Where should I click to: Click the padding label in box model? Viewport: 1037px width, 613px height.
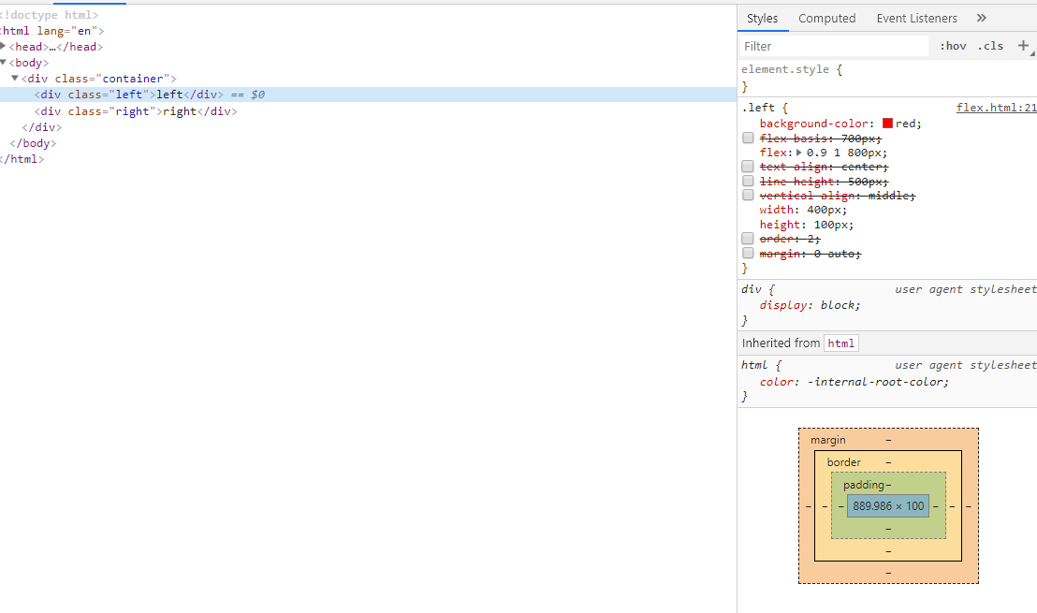[x=864, y=485]
